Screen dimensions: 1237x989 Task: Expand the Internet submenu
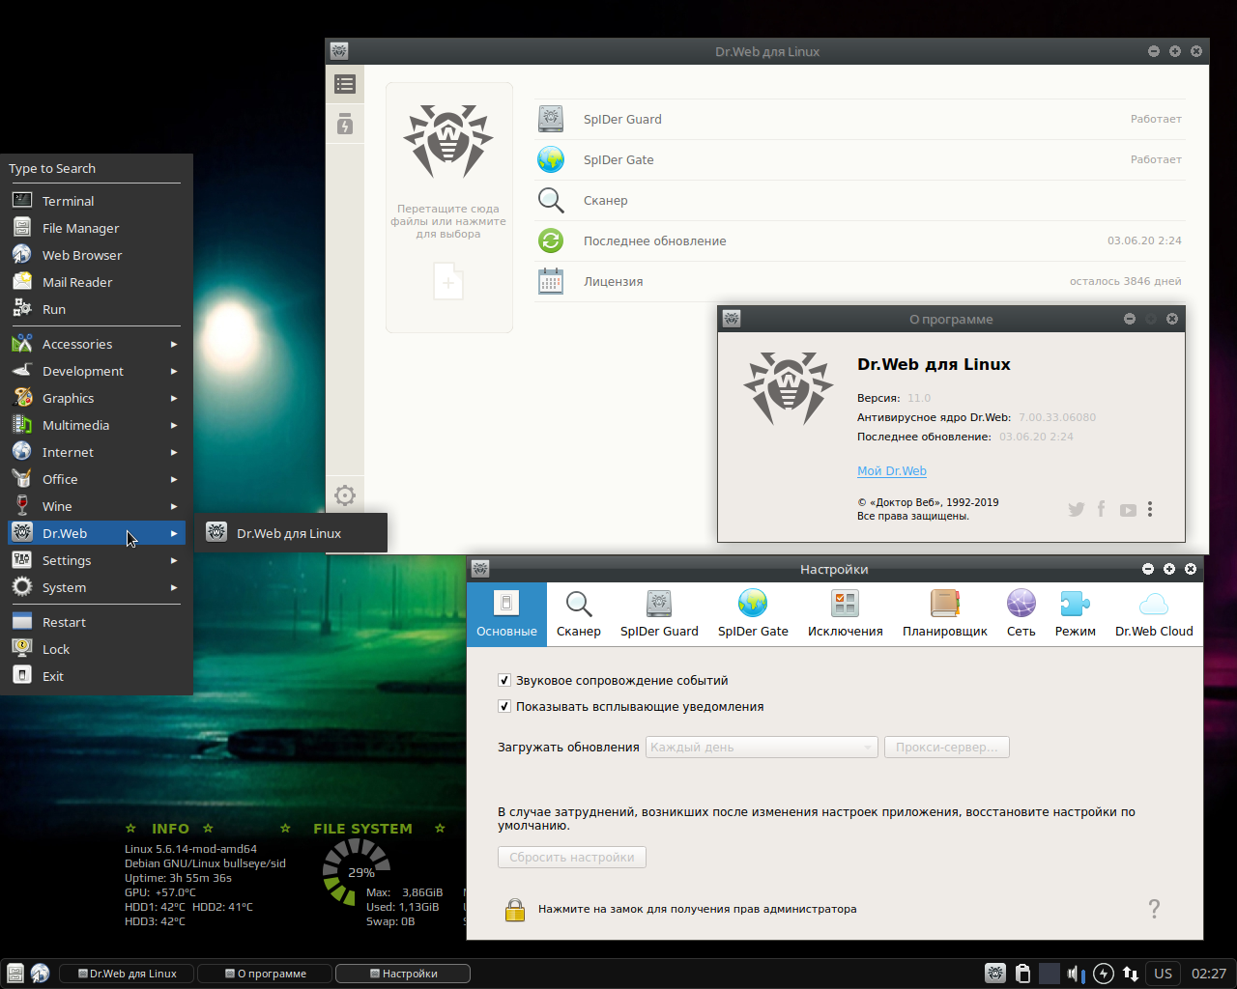click(x=96, y=452)
